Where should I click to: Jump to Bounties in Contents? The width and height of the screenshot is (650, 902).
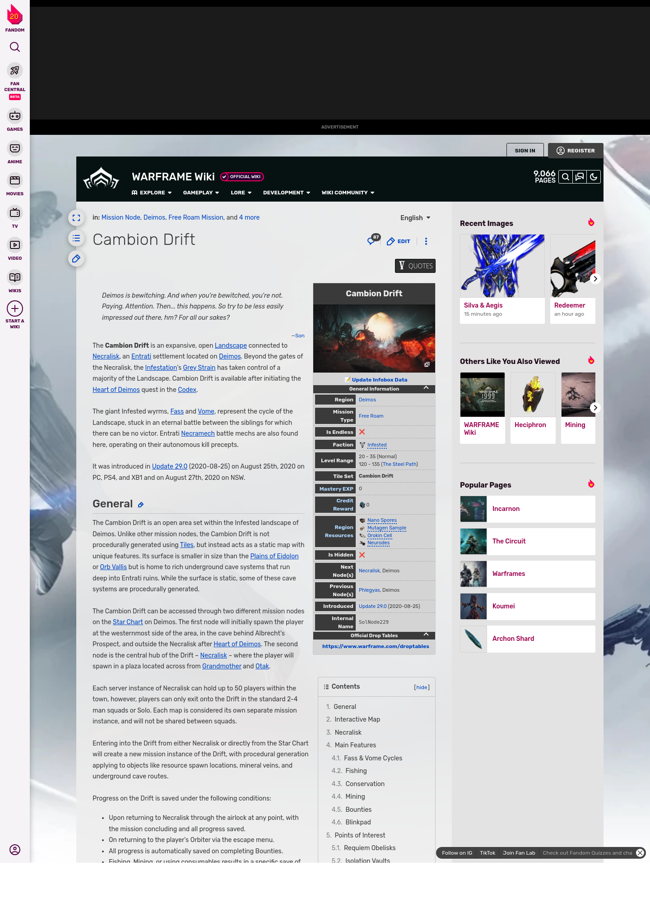358,810
